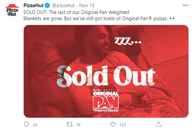View the 123 likes count
Screen dimensions: 193x130
click(122, 124)
